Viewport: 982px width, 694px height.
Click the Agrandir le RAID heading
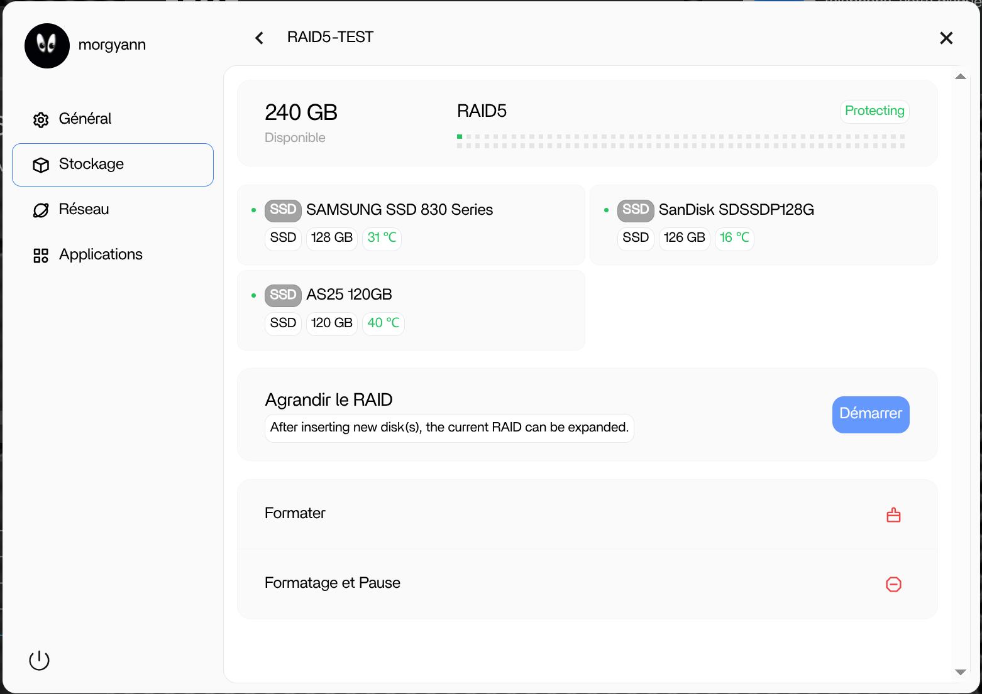(329, 399)
